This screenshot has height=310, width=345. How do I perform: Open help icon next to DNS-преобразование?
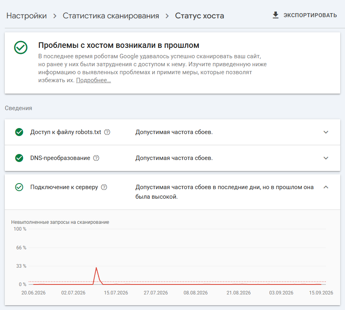pyautogui.click(x=96, y=158)
